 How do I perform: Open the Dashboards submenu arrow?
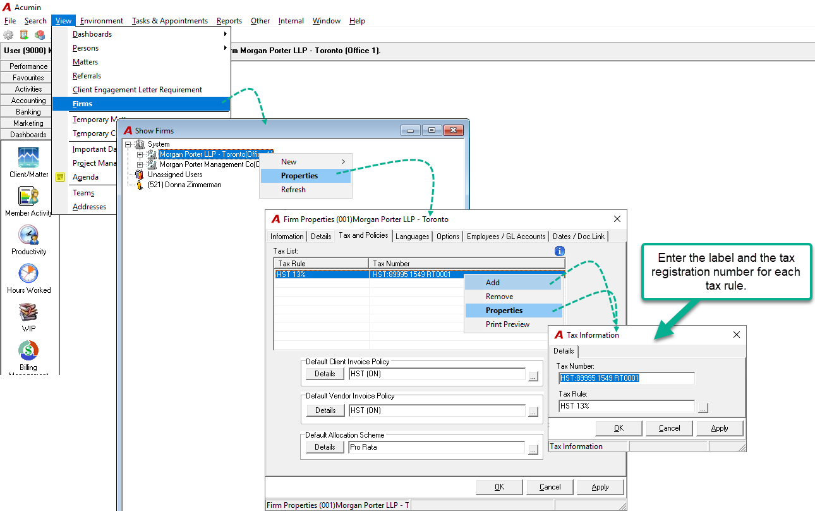point(225,34)
